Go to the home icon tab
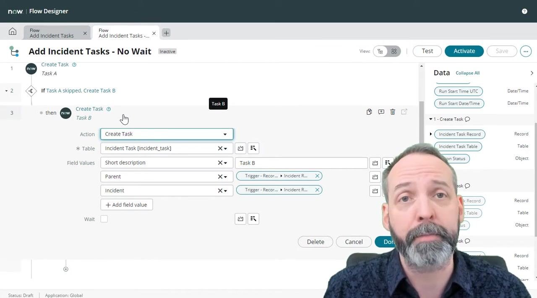 (13, 32)
